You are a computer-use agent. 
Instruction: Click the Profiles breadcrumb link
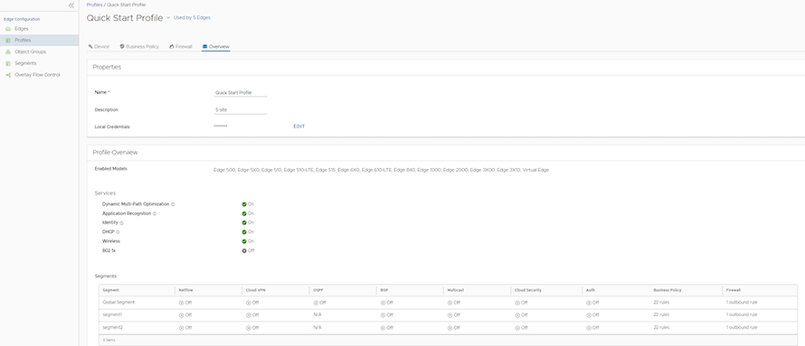[x=94, y=5]
